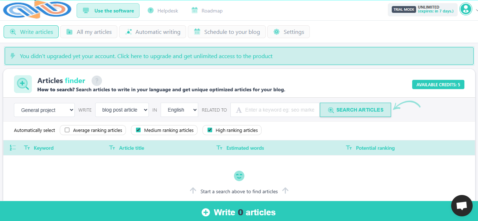This screenshot has height=221, width=478.
Task: Click the help question mark beside Articles finder
Action: coord(97,81)
